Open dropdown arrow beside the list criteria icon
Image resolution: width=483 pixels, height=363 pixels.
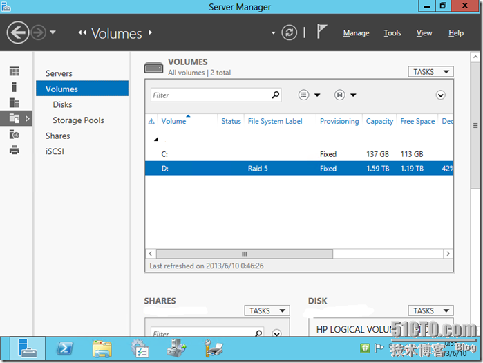pos(317,95)
